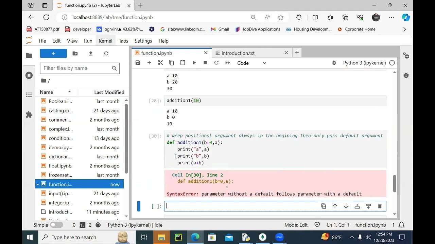Image resolution: width=435 pixels, height=244 pixels.
Task: Paste cell from clipboard in notebook toolbar
Action: click(183, 63)
